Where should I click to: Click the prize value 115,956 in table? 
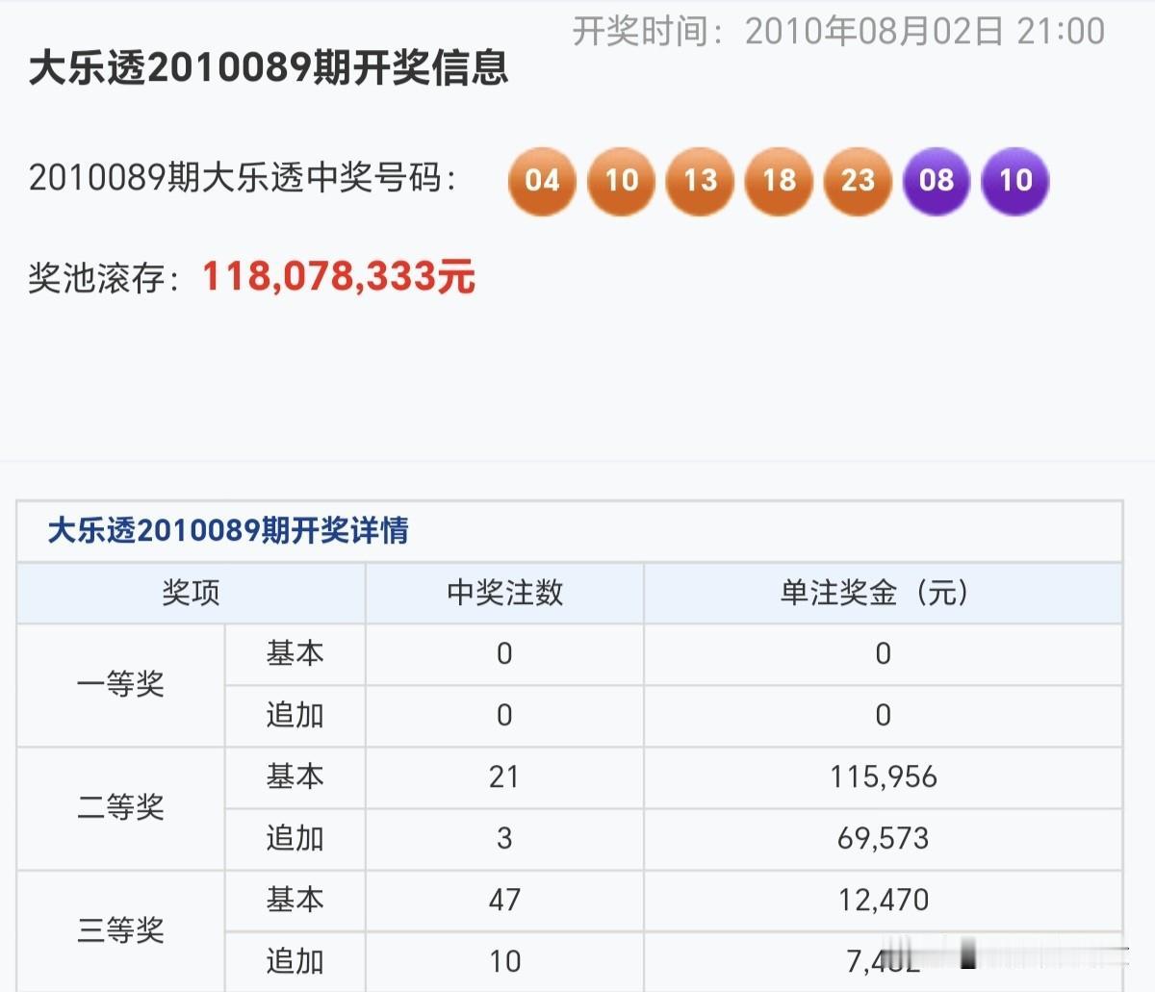pyautogui.click(x=881, y=778)
